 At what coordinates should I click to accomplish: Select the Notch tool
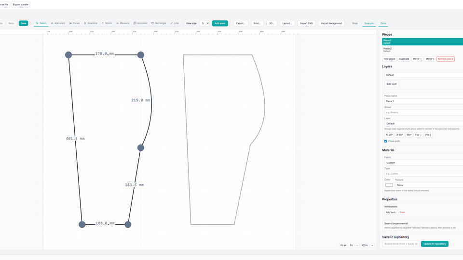[107, 23]
